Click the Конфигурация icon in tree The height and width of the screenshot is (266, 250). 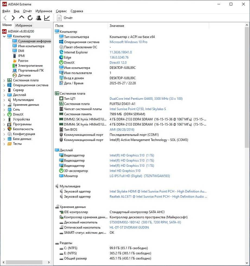click(10, 134)
